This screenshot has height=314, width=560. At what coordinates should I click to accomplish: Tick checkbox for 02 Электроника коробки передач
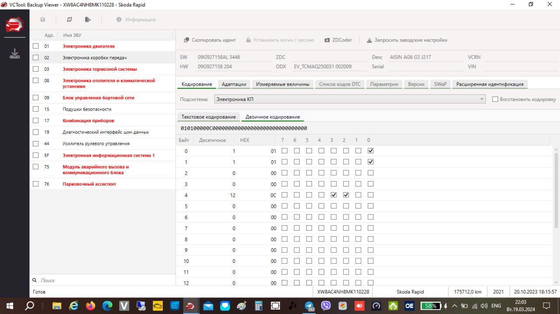pos(36,57)
